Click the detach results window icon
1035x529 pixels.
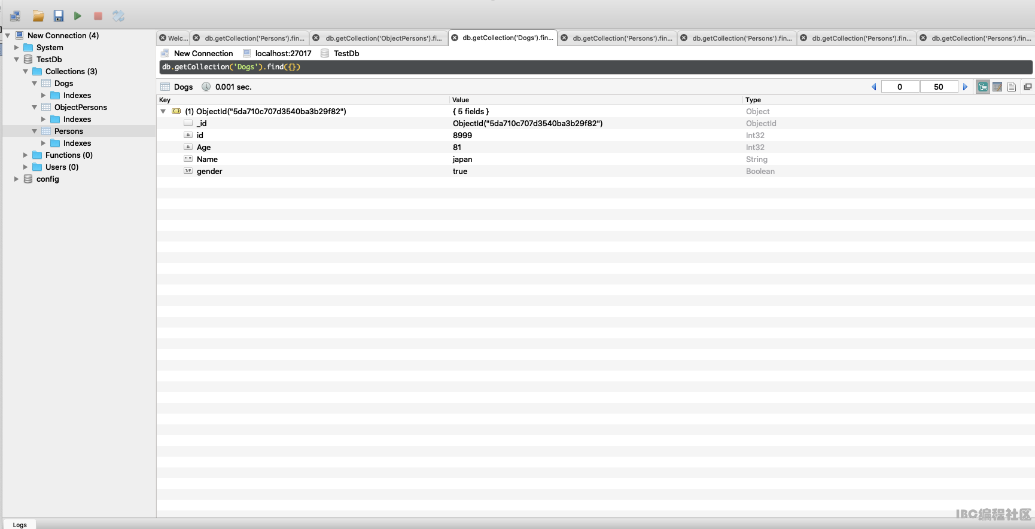tap(1028, 87)
